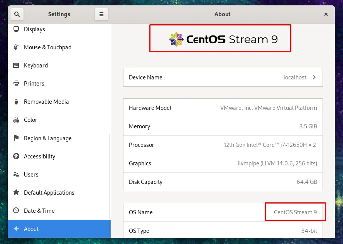The height and width of the screenshot is (244, 343).
Task: Click the About title in header bar
Action: (x=223, y=14)
